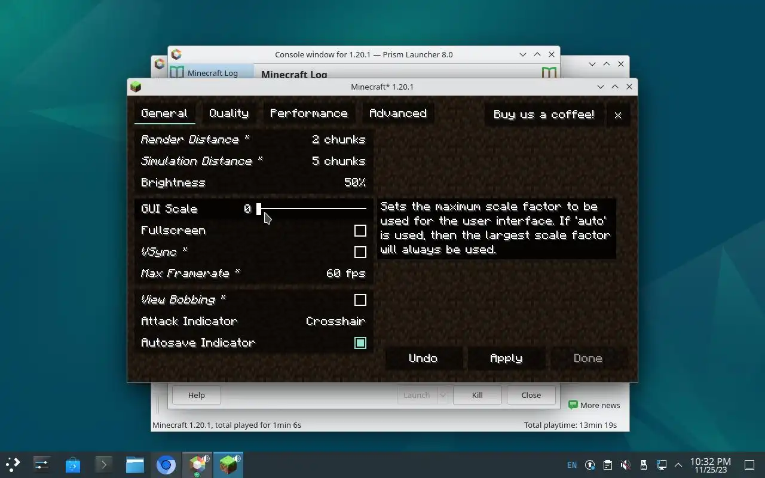Close the Buy us a coffee banner
Viewport: 765px width, 478px height.
point(618,115)
